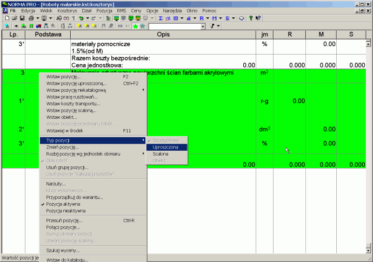This screenshot has width=373, height=262.
Task: Click the 'Opis' column header
Action: 162,35
